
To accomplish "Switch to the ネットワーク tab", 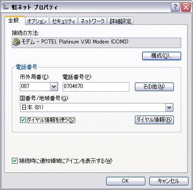I will [x=92, y=21].
